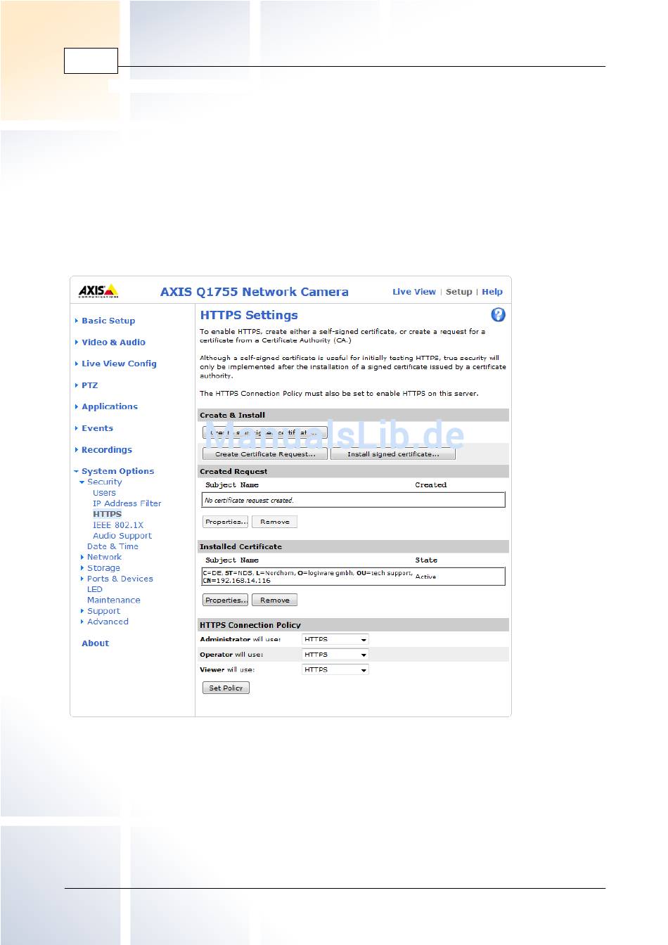Viewport: 668px width, 945px height.
Task: Expand the Live View Config arrow
Action: 77,364
